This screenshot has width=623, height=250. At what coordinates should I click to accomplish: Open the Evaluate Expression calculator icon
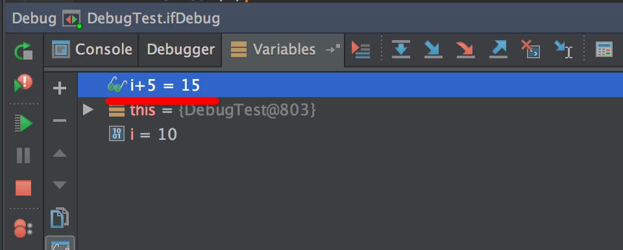tap(604, 50)
